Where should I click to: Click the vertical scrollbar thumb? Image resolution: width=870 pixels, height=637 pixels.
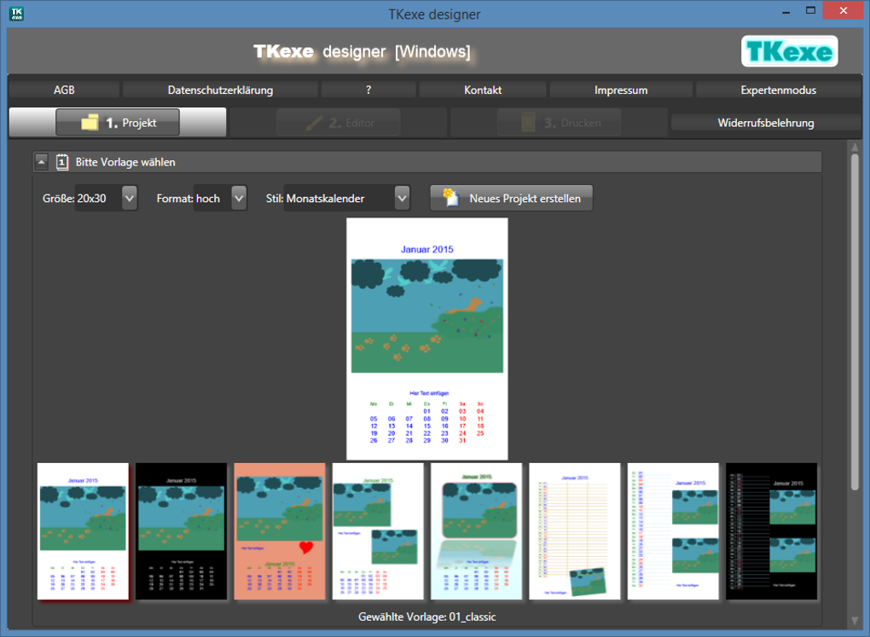pos(855,321)
